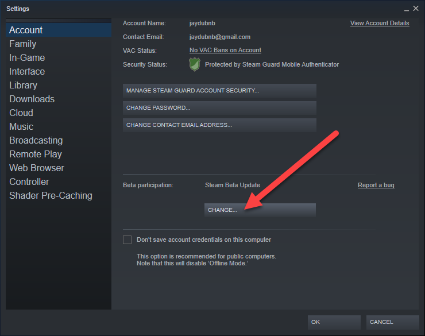This screenshot has height=336, width=425.
Task: Click the Change beta participation button
Action: pos(260,210)
